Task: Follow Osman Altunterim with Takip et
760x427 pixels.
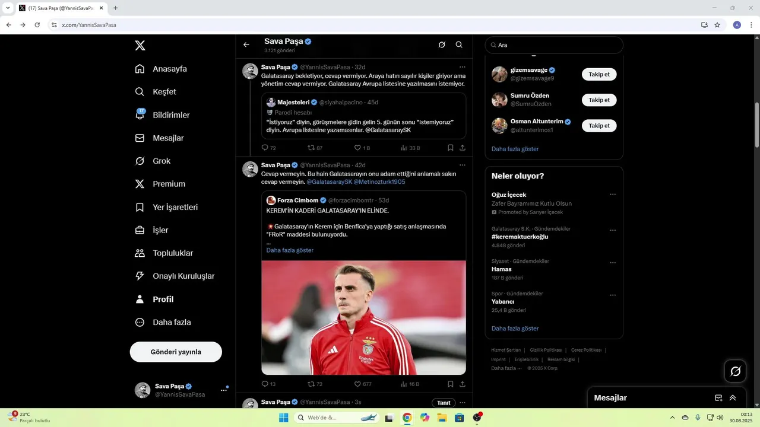Action: click(x=599, y=125)
